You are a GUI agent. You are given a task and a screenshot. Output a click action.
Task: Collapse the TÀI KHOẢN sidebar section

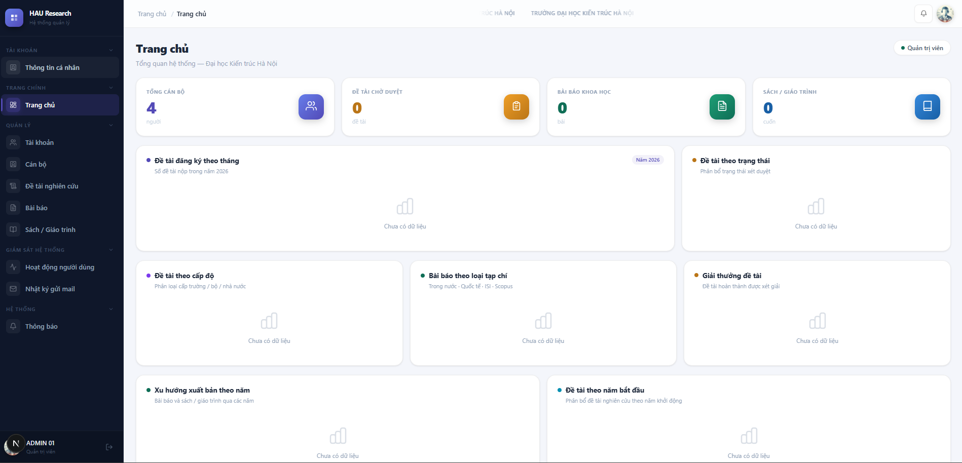(111, 50)
